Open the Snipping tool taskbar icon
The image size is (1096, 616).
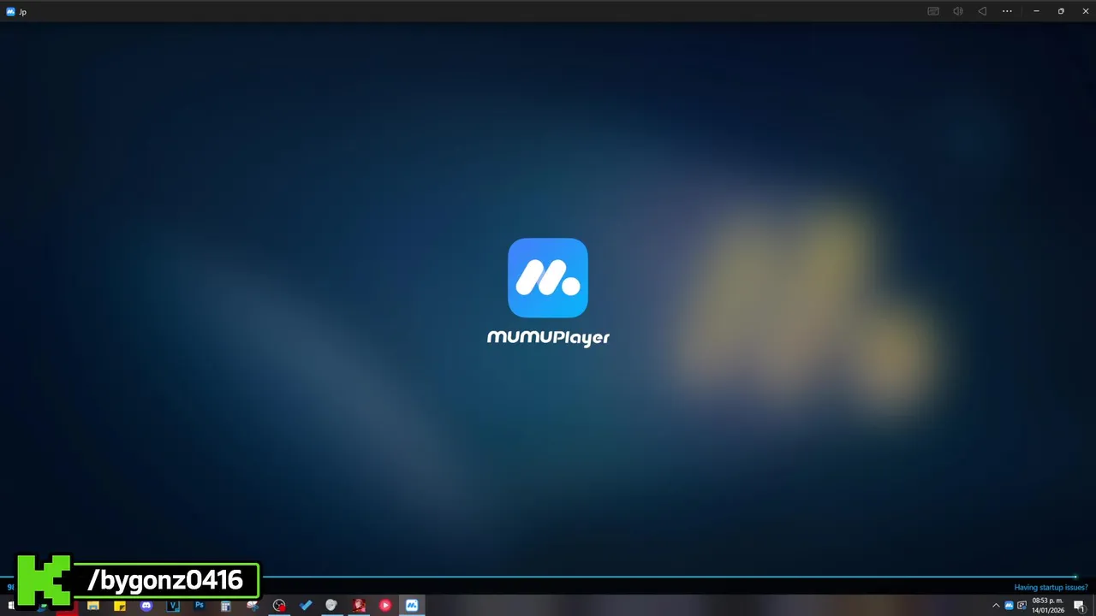click(x=253, y=606)
